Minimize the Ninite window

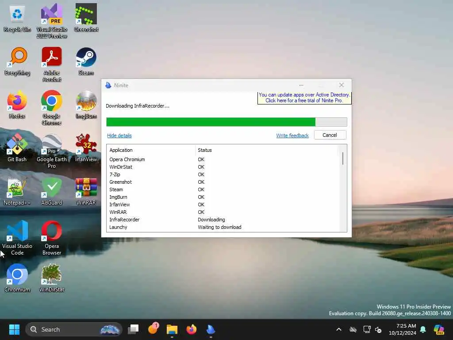pos(301,85)
